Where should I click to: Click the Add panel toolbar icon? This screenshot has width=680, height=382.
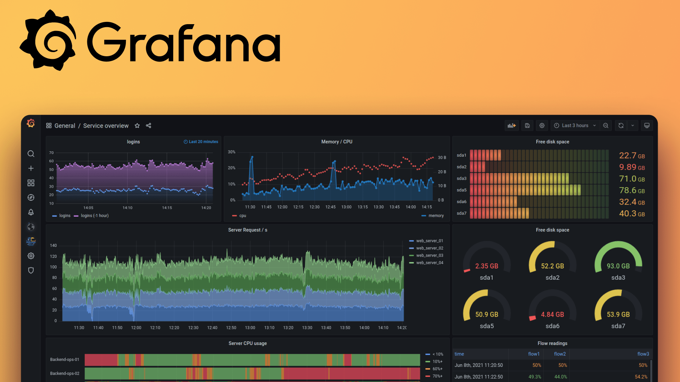point(511,125)
